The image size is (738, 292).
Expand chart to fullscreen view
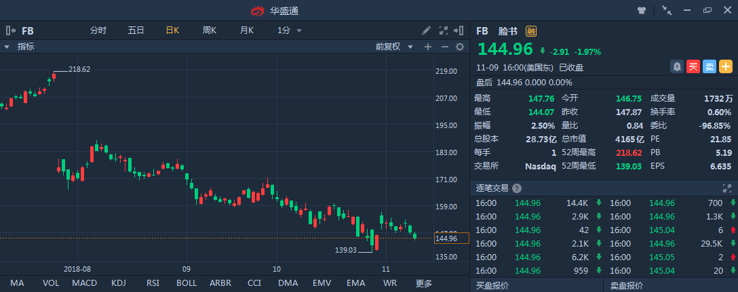444,30
